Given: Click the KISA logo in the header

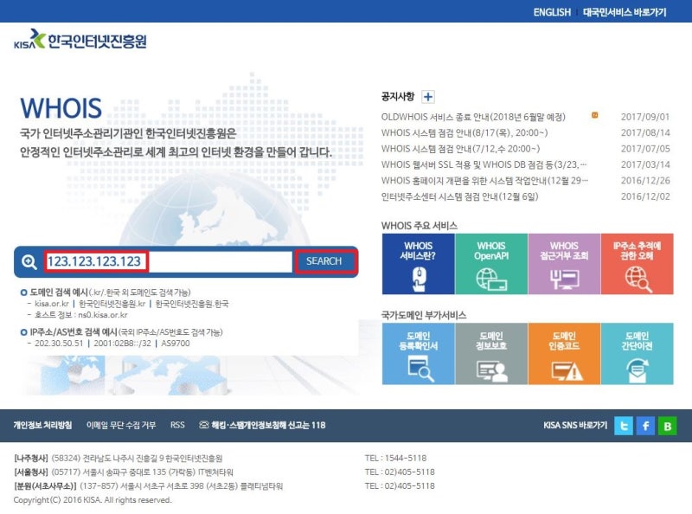Looking at the screenshot, I should pyautogui.click(x=80, y=40).
